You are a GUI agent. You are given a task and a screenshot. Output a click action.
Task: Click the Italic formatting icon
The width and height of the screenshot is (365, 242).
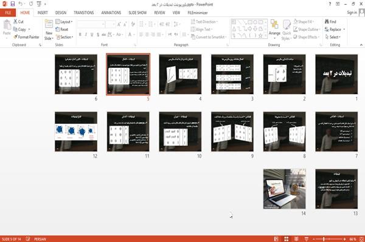tap(86, 35)
